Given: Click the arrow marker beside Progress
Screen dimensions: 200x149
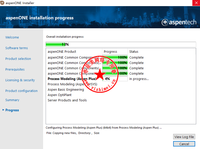Looking at the screenshot, I should click(3, 110).
